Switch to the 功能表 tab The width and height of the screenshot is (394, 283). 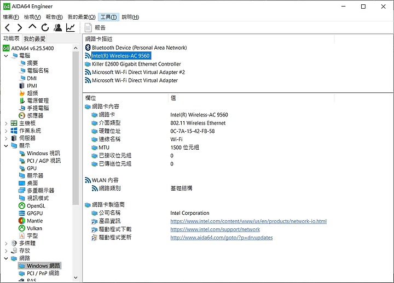coord(11,38)
